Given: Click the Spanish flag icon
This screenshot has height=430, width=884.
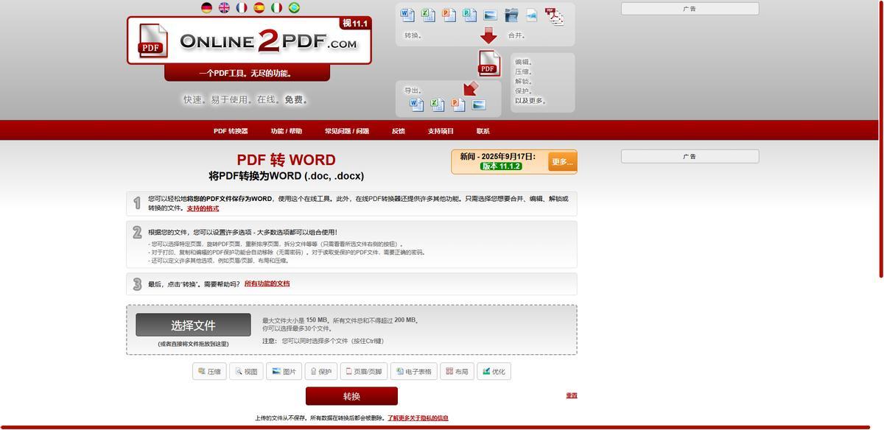Looking at the screenshot, I should coord(259,8).
